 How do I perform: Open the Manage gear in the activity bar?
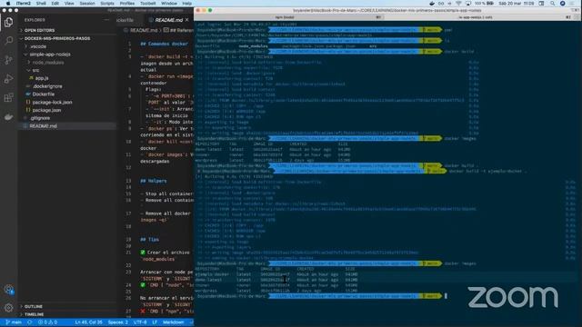coord(8,307)
